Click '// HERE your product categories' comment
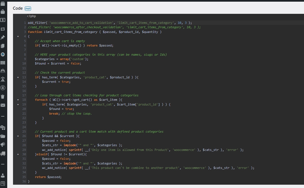The image size is (304, 188). [101, 54]
